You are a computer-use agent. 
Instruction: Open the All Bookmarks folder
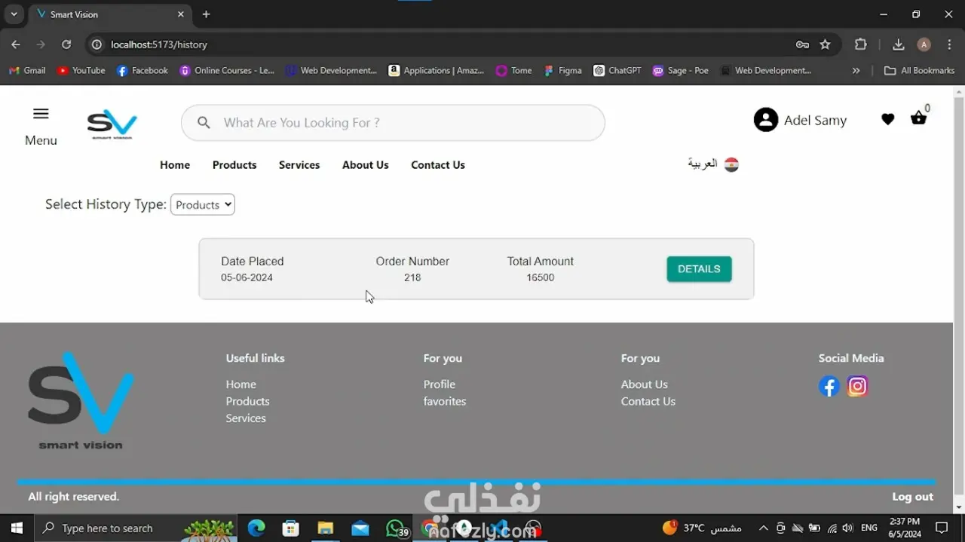[x=919, y=70]
